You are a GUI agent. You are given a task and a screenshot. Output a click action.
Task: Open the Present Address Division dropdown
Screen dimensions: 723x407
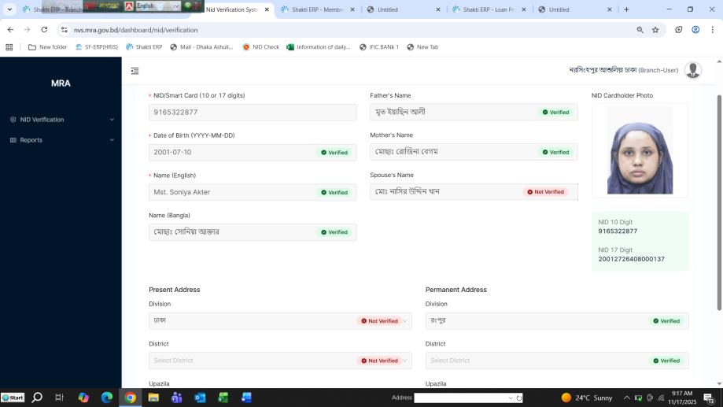279,321
